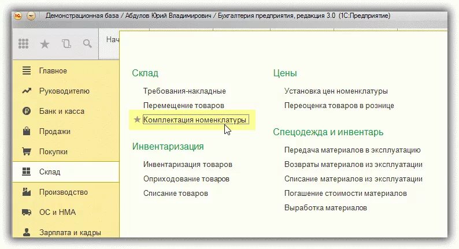
Task: Click the Зарплата и кадры person icon
Action: pos(27,232)
